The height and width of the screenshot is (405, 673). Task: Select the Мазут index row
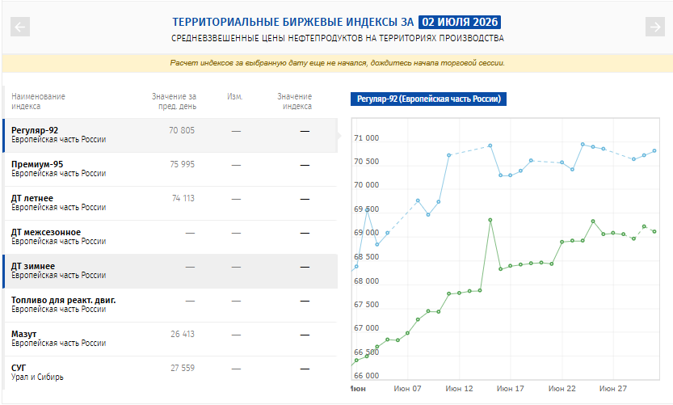[170, 339]
